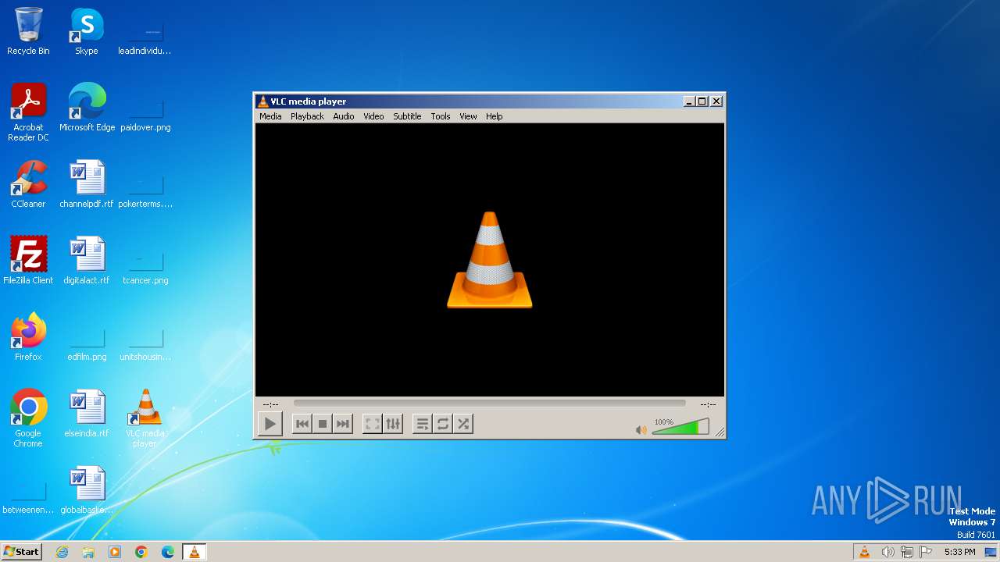Open the Audio menu
Image resolution: width=1000 pixels, height=562 pixels.
[344, 116]
